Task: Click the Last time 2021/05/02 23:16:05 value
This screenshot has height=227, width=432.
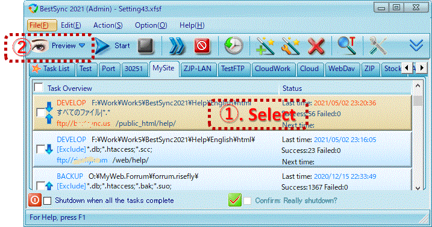Action: pyautogui.click(x=345, y=140)
